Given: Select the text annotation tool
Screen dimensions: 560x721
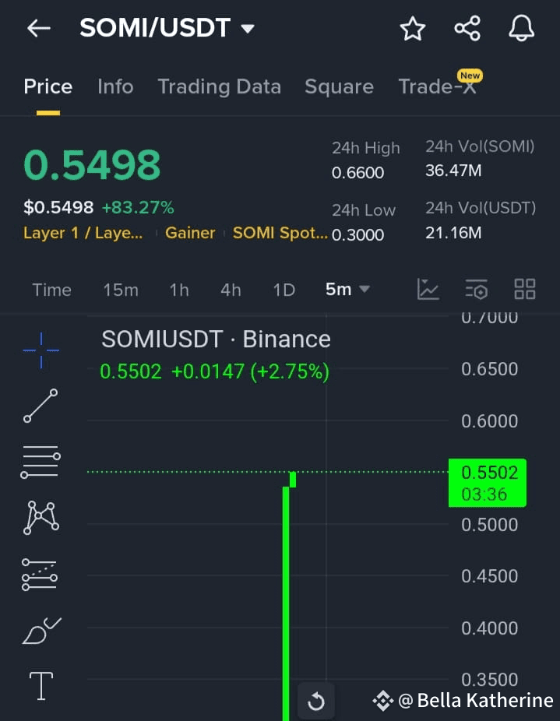Looking at the screenshot, I should pos(41,686).
